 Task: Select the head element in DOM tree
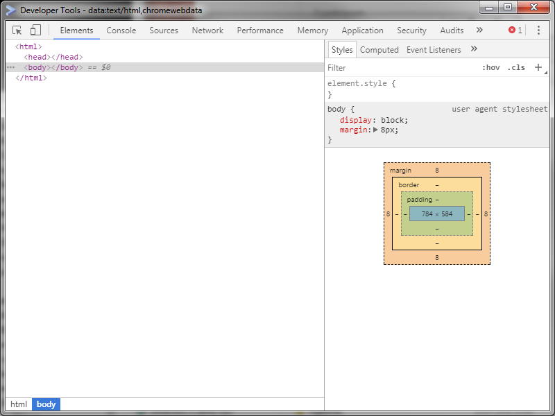(x=53, y=57)
